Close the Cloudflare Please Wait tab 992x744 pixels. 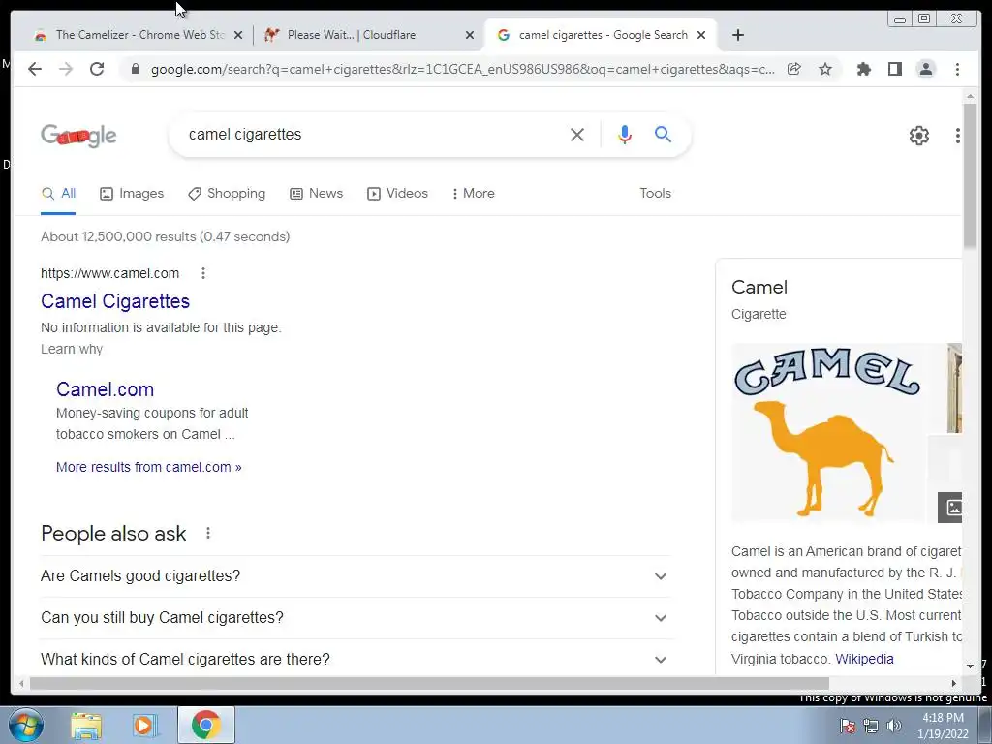click(470, 36)
